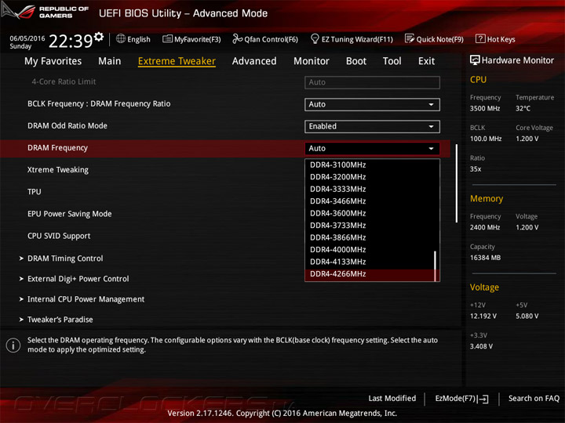Click the info icon beside help text
The image size is (565, 423).
point(13,345)
